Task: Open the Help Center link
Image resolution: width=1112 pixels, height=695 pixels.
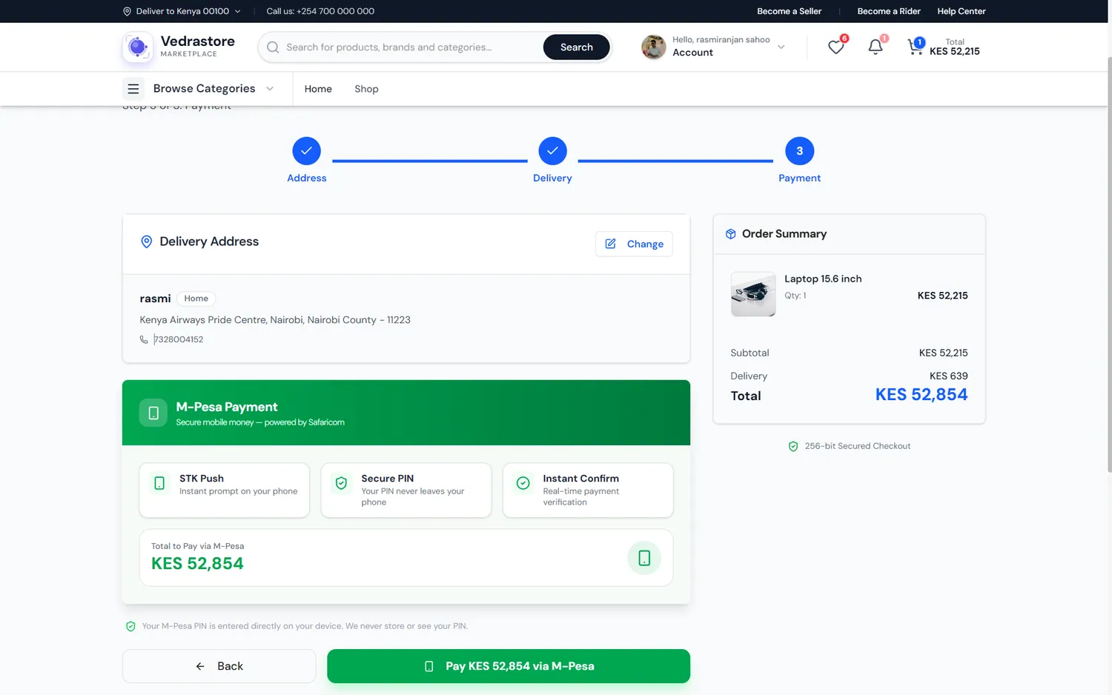Action: (962, 11)
